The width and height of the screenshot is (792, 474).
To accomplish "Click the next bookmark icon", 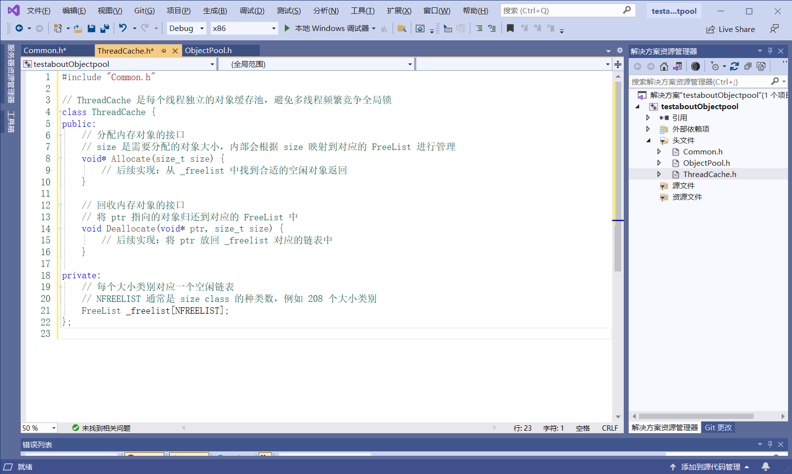I will point(537,29).
